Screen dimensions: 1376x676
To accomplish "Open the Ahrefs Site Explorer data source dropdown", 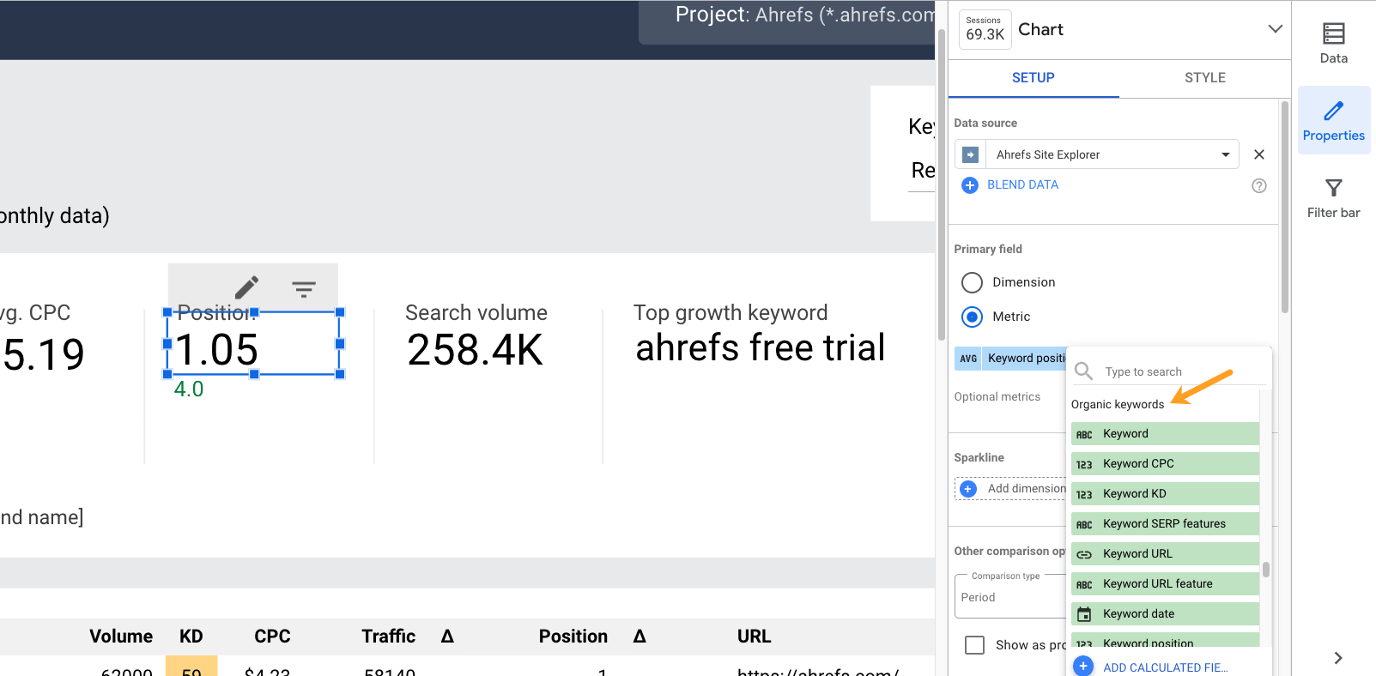I will pyautogui.click(x=1225, y=154).
